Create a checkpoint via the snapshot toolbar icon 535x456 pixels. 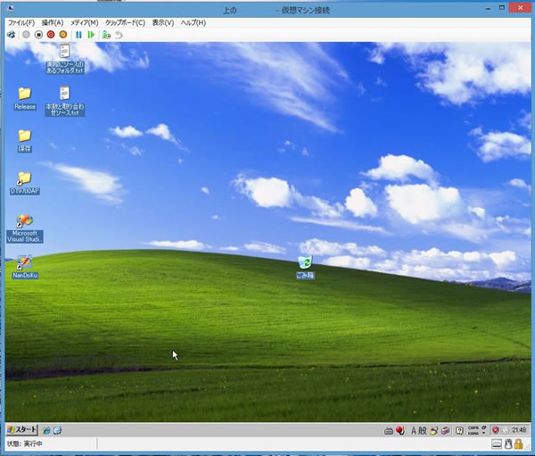106,35
